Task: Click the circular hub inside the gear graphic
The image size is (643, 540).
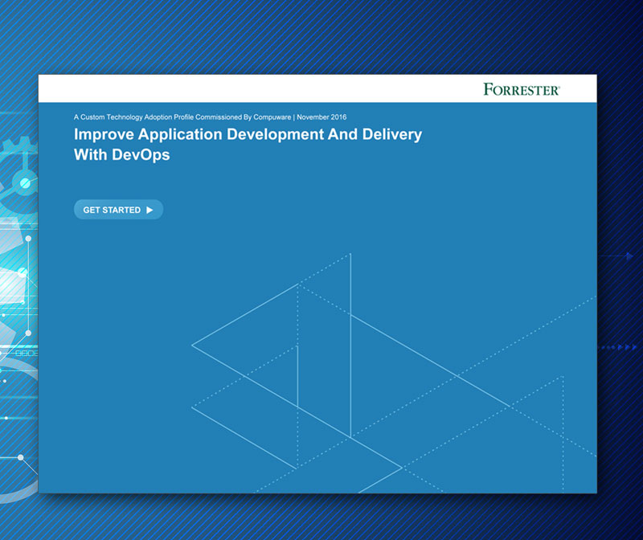Action: click(x=24, y=184)
